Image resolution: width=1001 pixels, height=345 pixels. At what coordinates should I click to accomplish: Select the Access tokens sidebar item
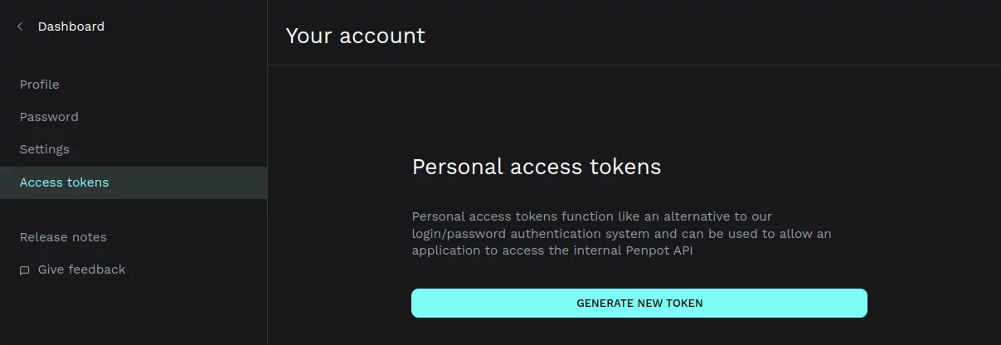(x=64, y=182)
